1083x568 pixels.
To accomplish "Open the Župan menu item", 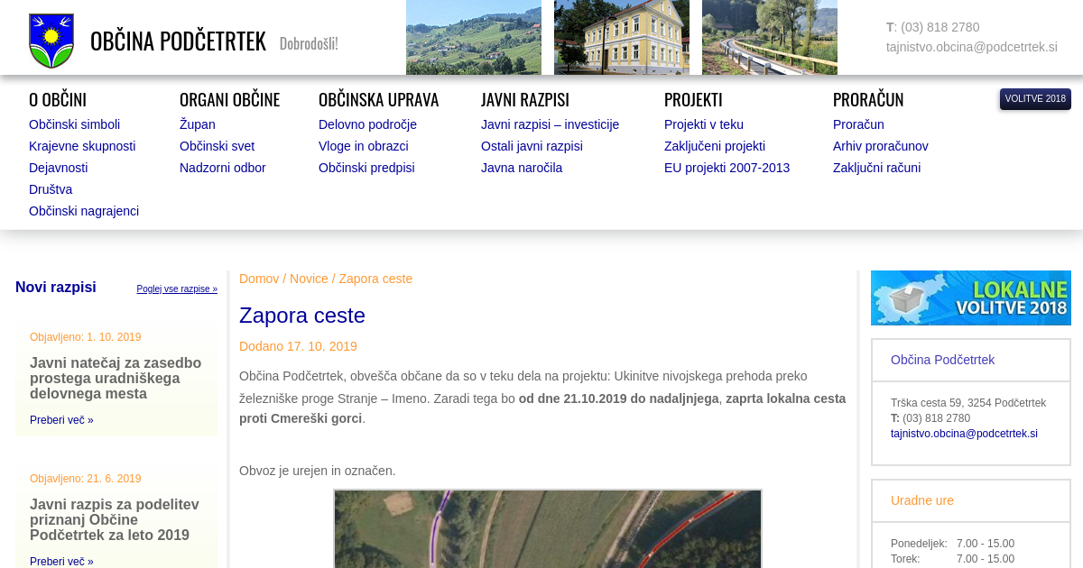I will [197, 124].
